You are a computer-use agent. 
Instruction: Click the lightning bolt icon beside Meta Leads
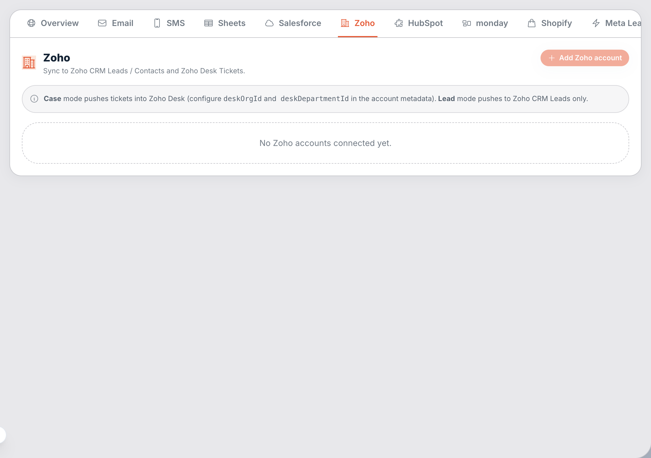click(x=596, y=23)
